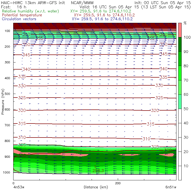Click the 'Distance (km)' axis title

96,187
